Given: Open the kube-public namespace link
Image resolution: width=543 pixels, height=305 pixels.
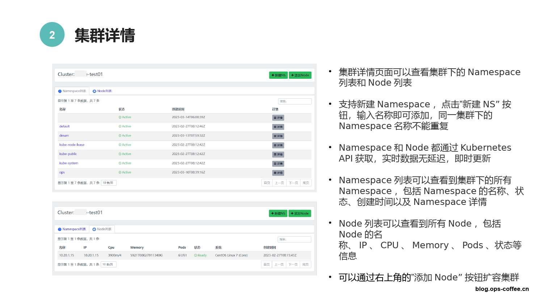Looking at the screenshot, I should [x=68, y=154].
